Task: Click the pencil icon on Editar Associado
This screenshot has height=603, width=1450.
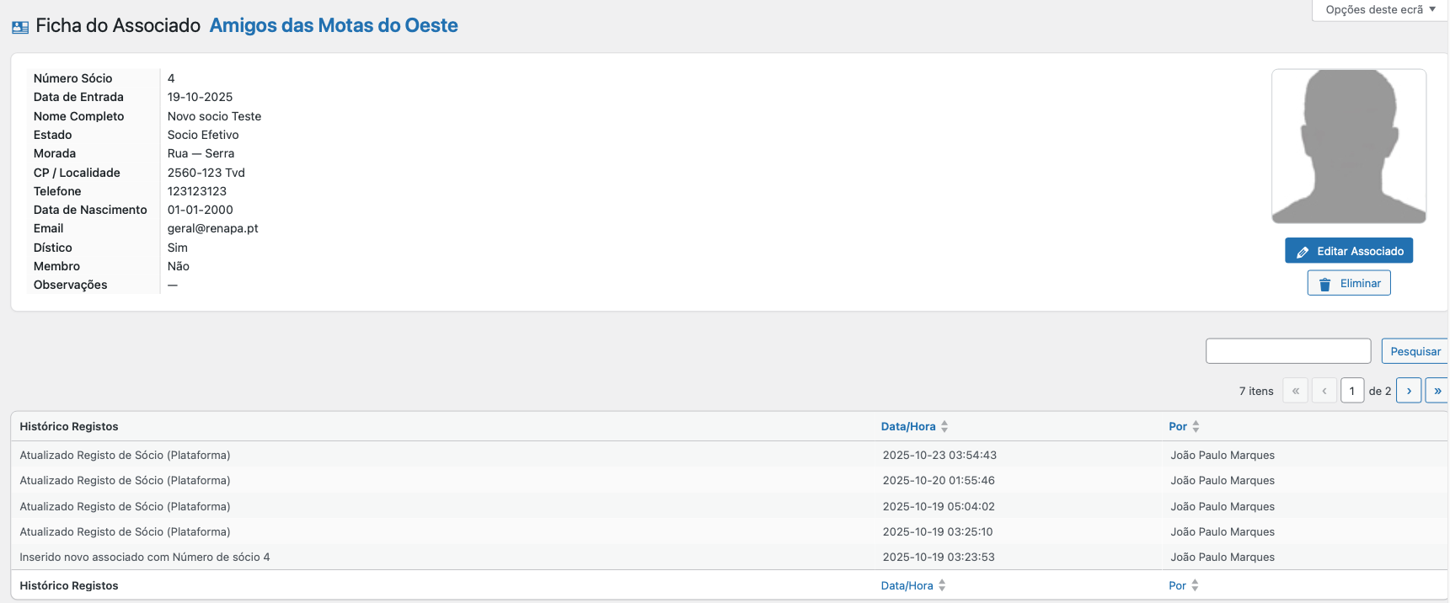Action: click(1303, 252)
